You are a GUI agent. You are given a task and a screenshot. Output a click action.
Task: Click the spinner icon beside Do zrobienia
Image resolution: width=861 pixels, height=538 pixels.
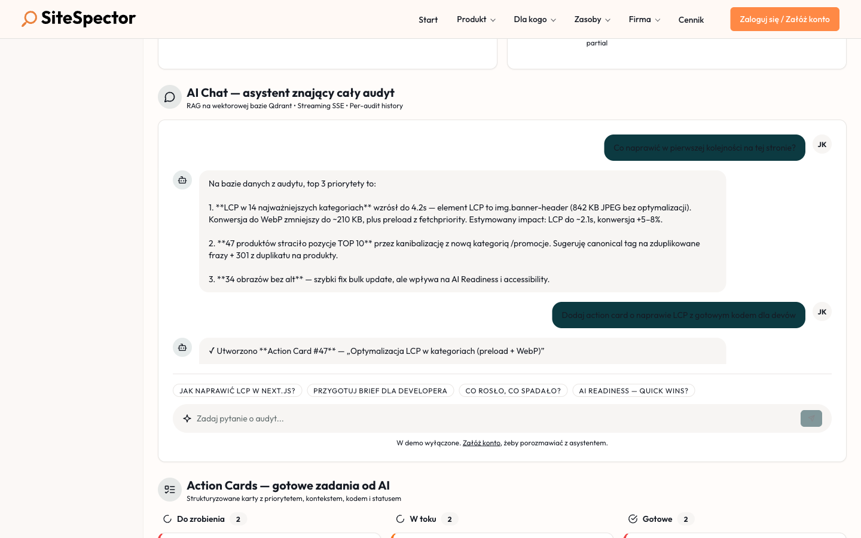coord(167,519)
